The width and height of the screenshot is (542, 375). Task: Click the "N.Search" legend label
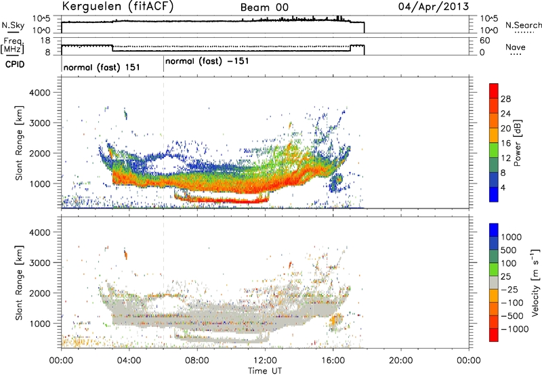pyautogui.click(x=523, y=25)
